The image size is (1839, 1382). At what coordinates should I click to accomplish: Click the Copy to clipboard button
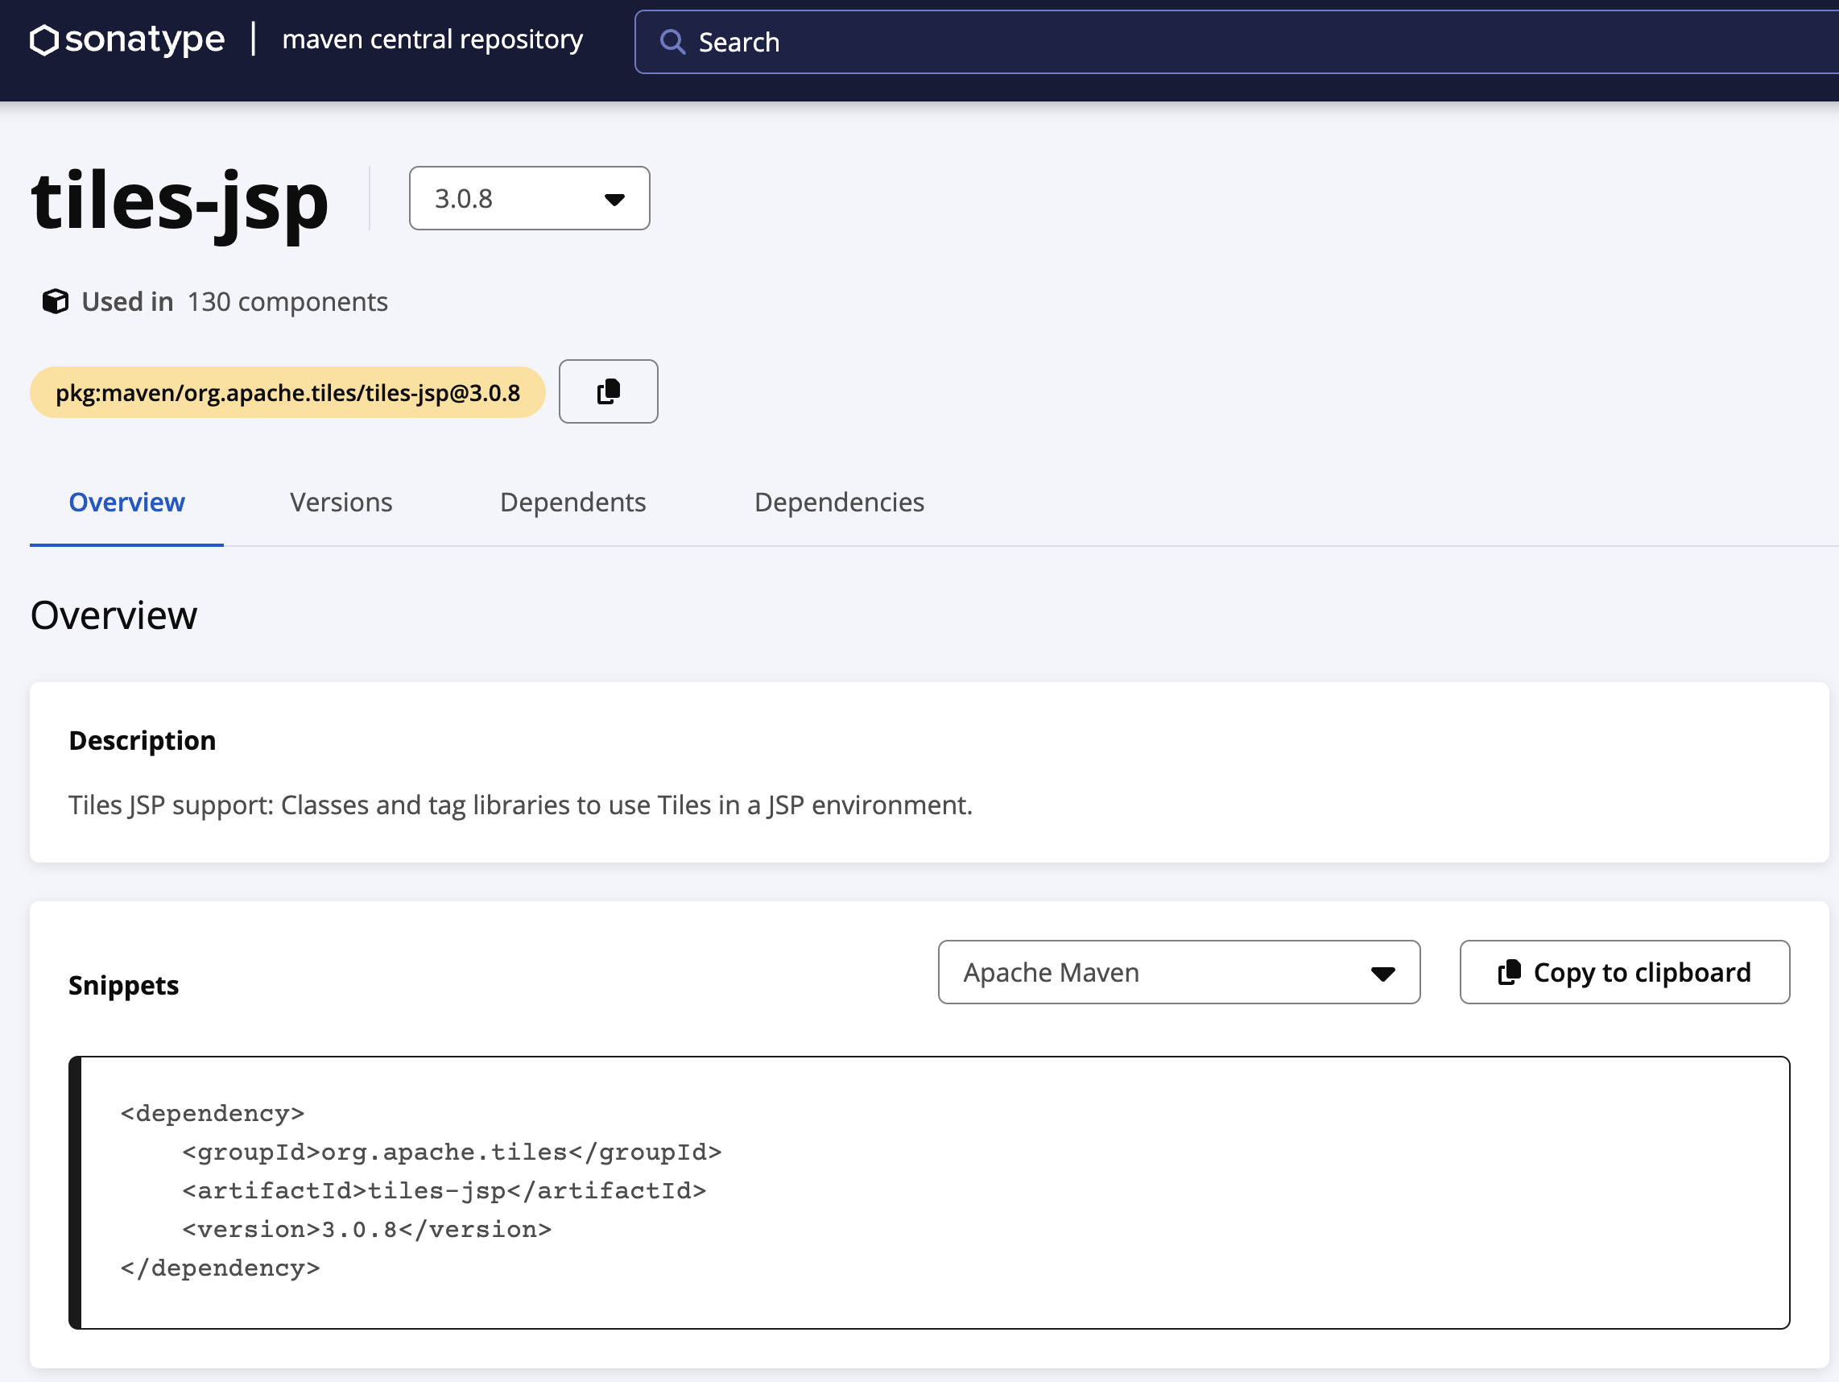pyautogui.click(x=1624, y=972)
